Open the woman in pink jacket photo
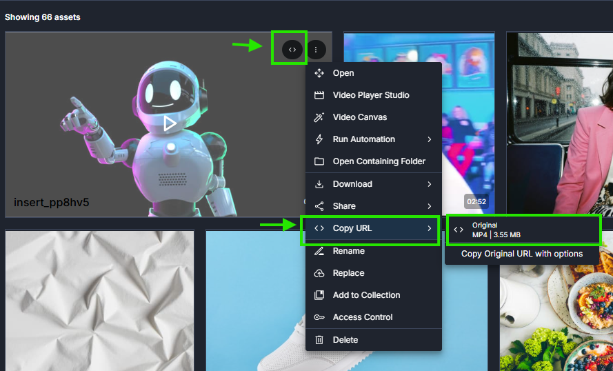 pyautogui.click(x=560, y=123)
